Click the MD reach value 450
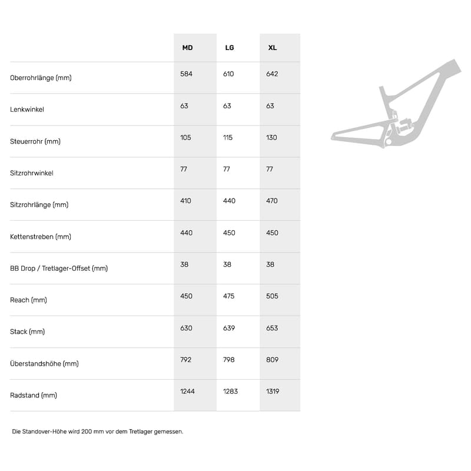This screenshot has height=471, width=471. [x=186, y=296]
